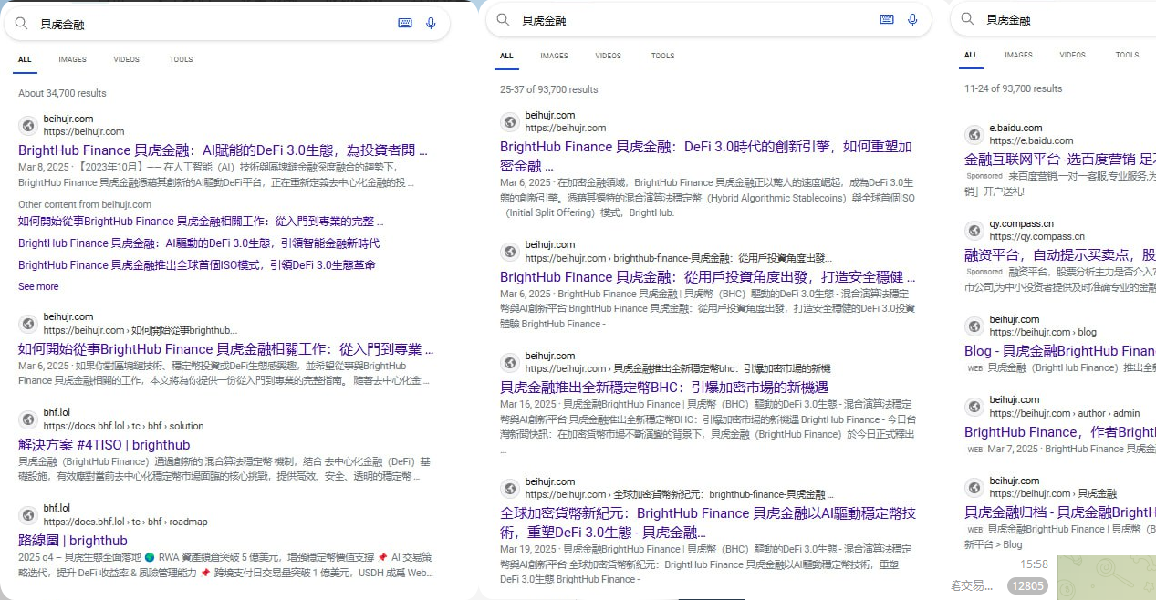Click the 'https://docs.bhf.lol › tc › bhf › roadmap' URL
1156x600 pixels.
click(x=125, y=522)
